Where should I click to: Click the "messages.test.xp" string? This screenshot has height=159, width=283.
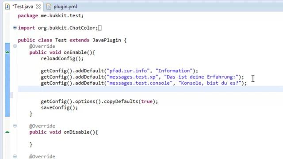(133, 77)
